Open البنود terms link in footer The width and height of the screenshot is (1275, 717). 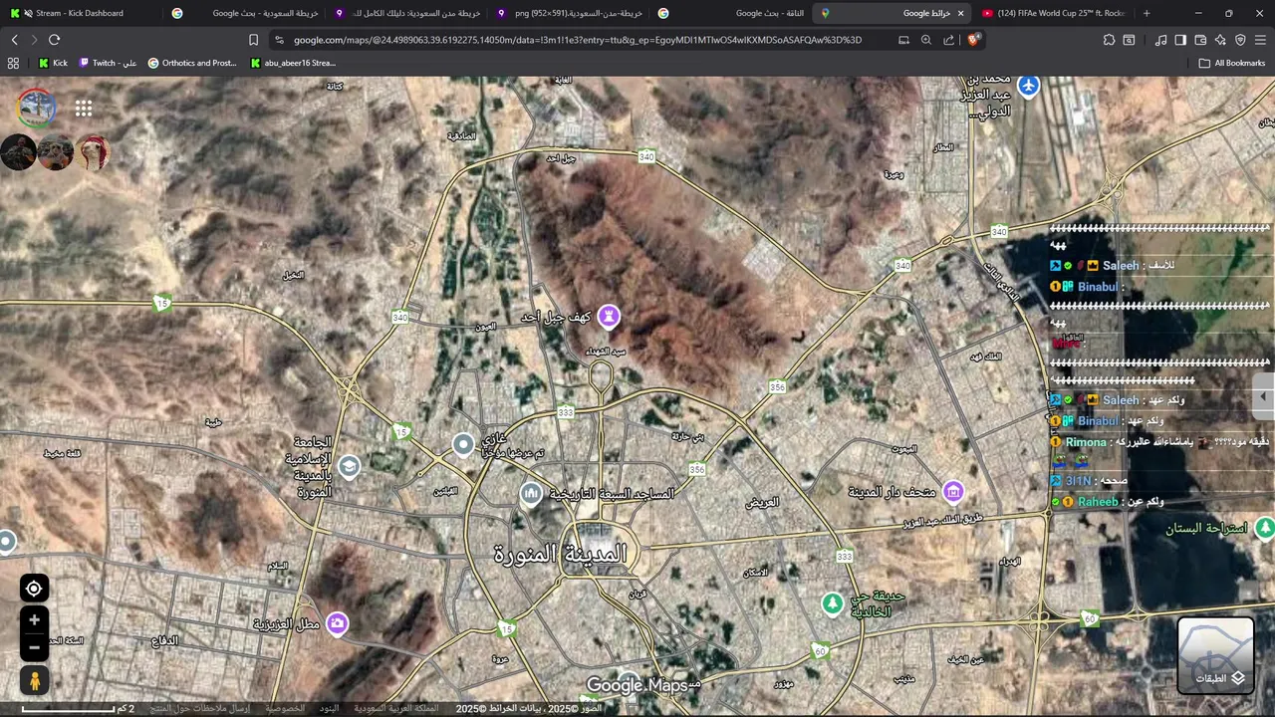[329, 709]
